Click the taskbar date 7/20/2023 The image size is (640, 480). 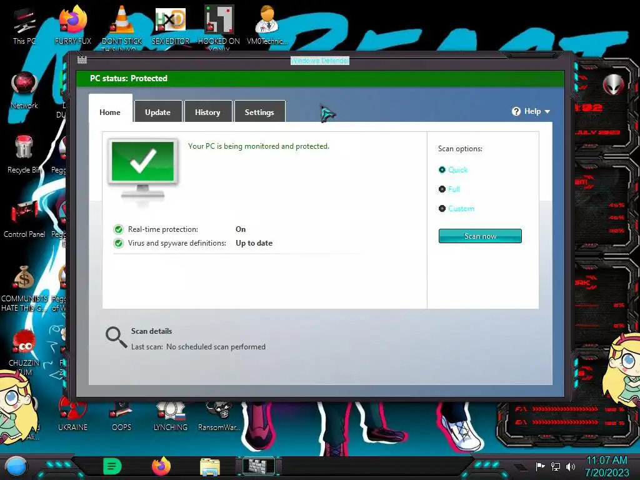pos(607,472)
